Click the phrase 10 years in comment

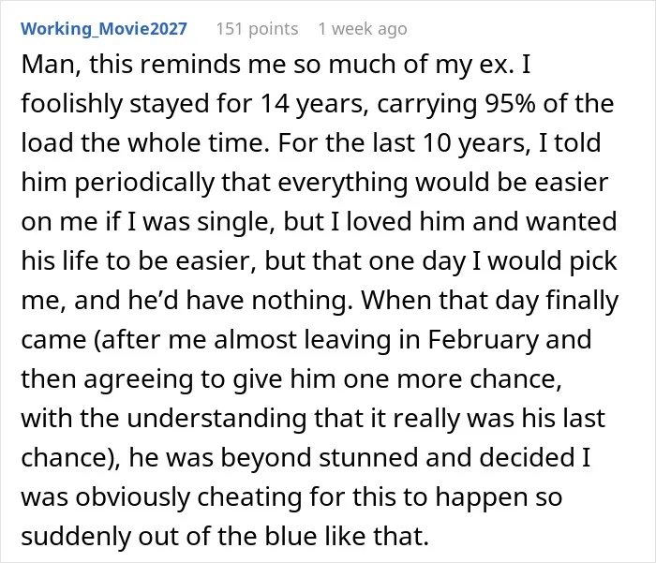[x=474, y=143]
